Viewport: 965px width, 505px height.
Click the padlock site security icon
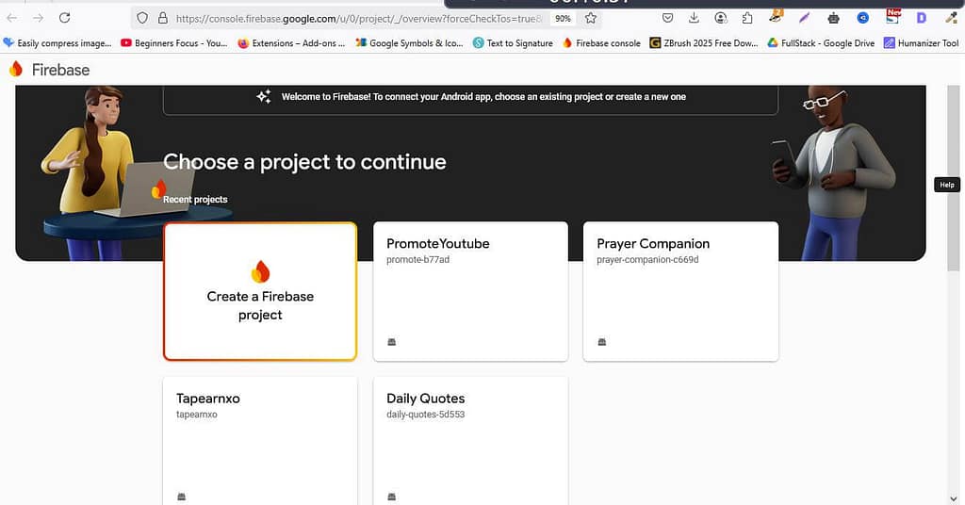pyautogui.click(x=162, y=19)
